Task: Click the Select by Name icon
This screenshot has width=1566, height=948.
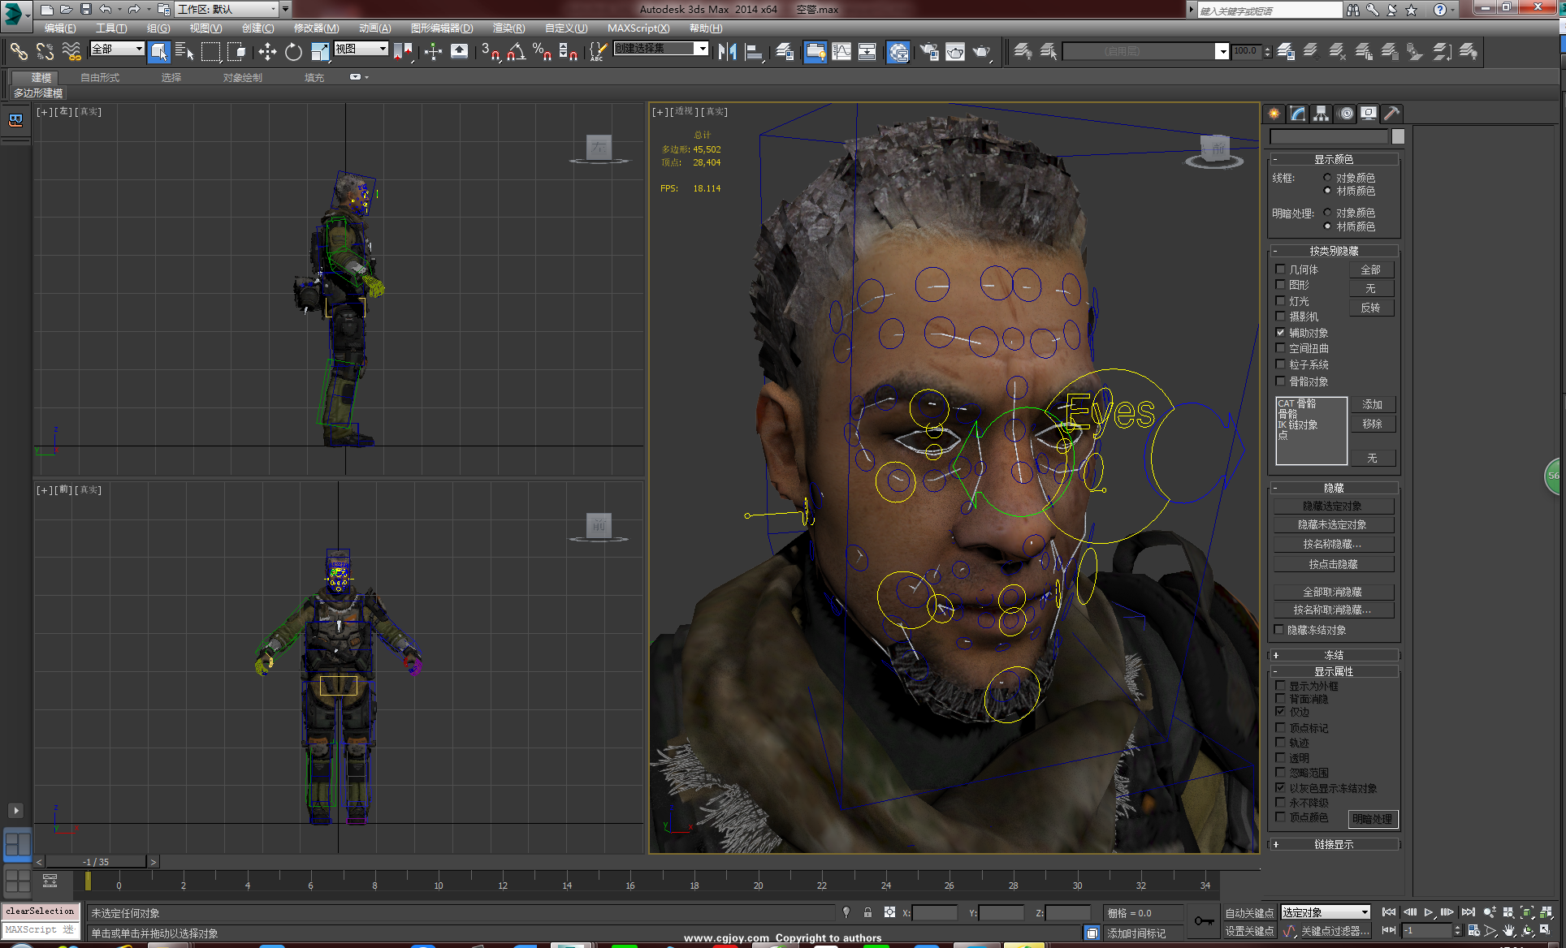Action: coord(184,52)
